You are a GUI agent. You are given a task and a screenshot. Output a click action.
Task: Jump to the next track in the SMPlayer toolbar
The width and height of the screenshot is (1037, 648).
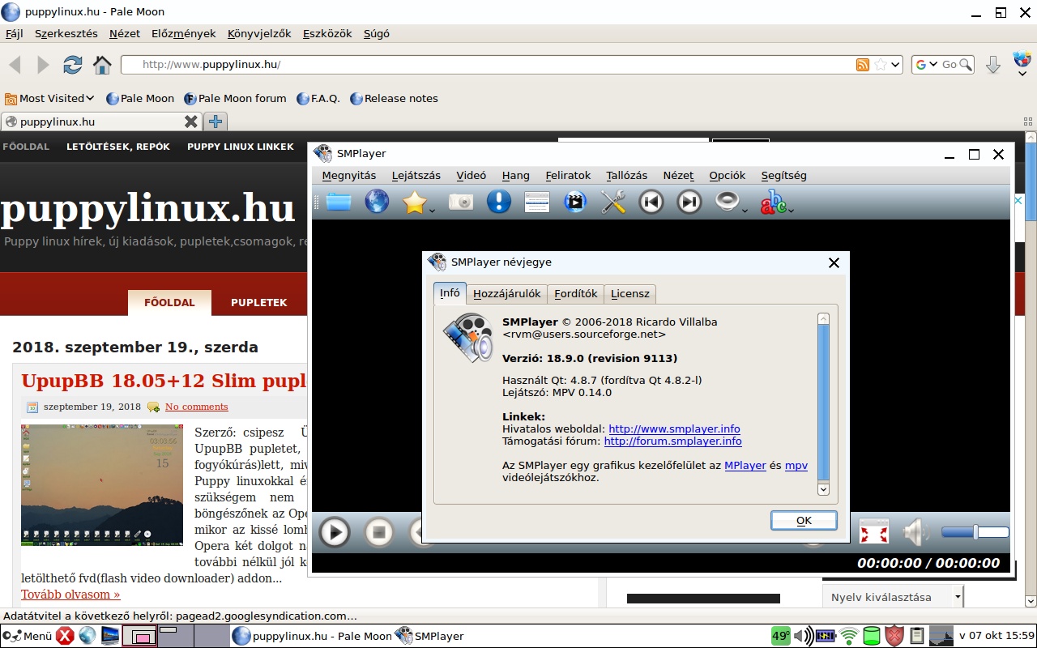coord(689,202)
